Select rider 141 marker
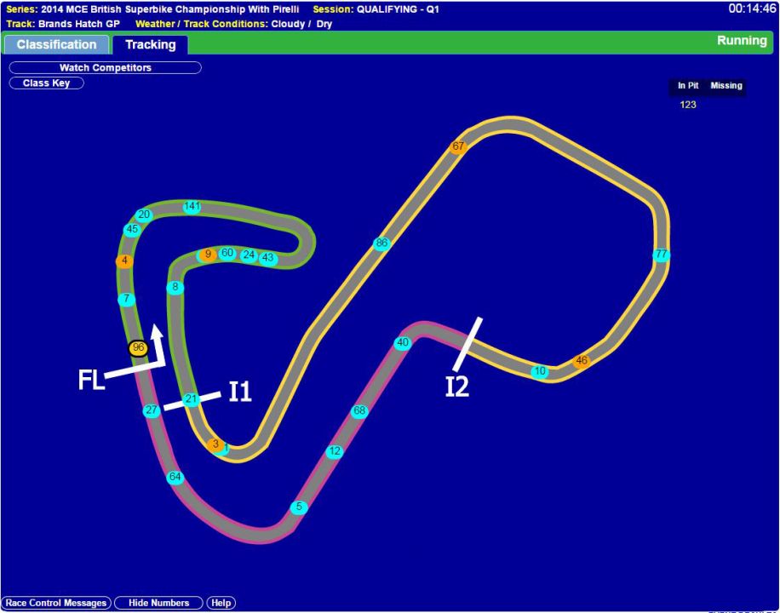Screen dimensions: 780x613 [192, 206]
